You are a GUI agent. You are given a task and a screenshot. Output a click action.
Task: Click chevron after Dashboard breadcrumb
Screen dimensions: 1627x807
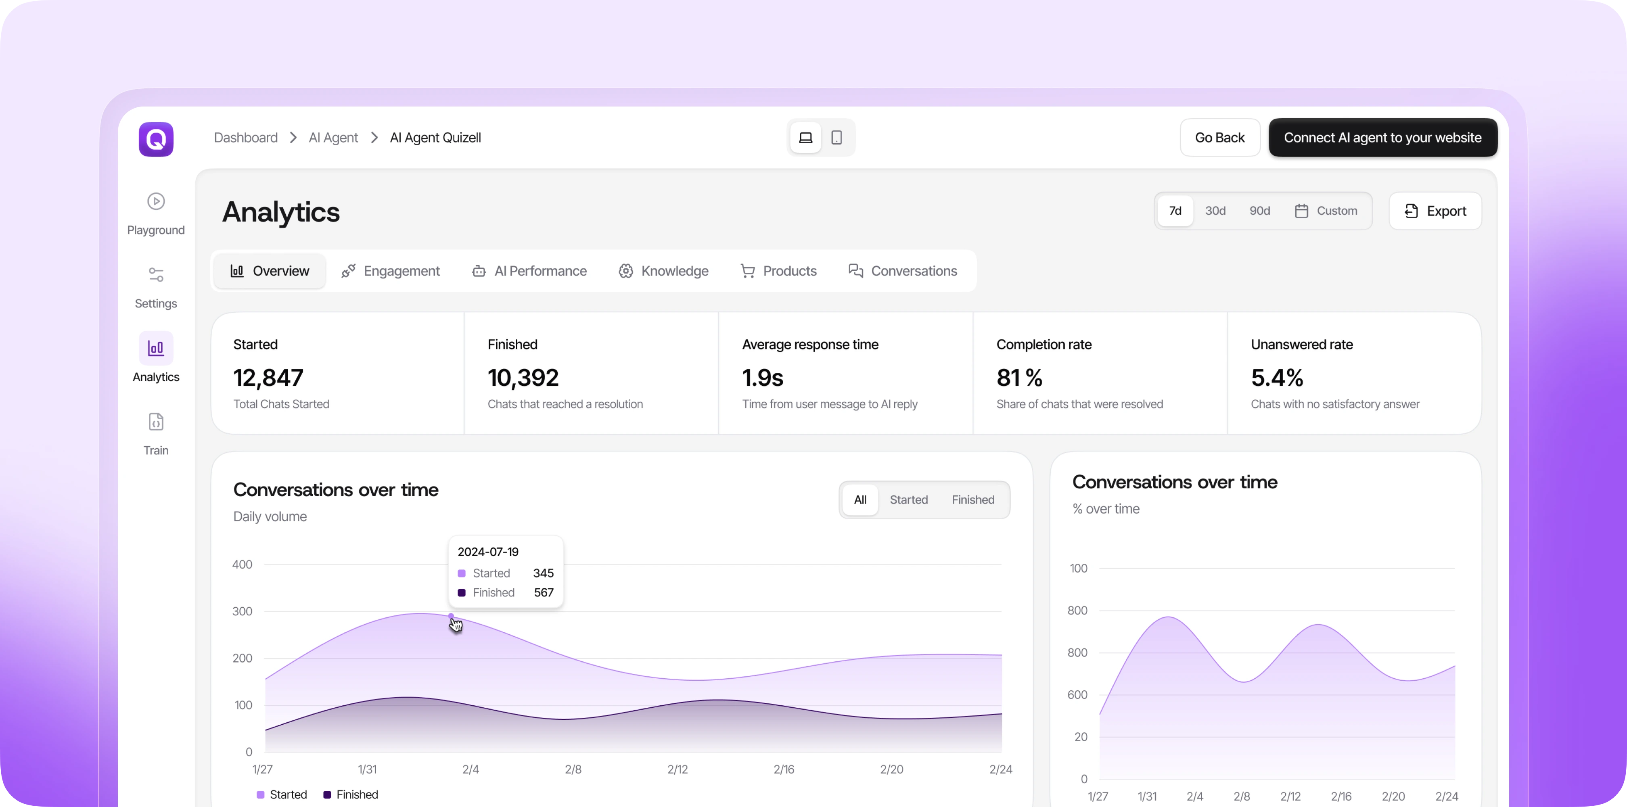(x=293, y=138)
